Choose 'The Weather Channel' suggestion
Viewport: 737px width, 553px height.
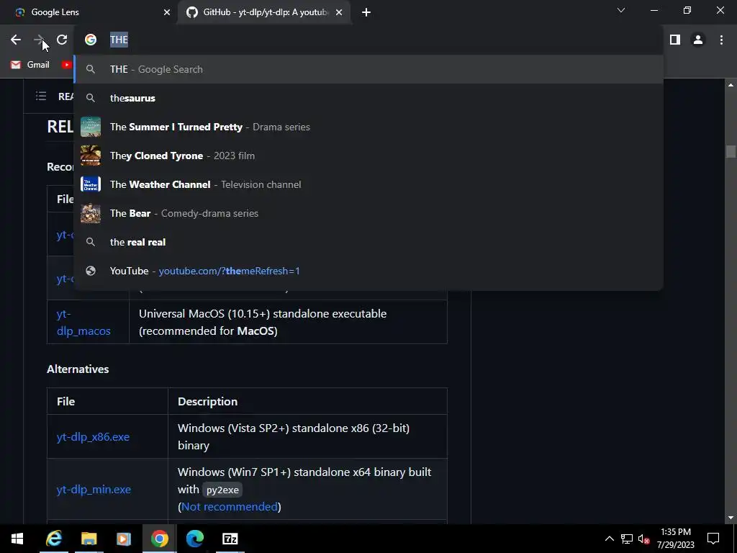[x=368, y=184]
